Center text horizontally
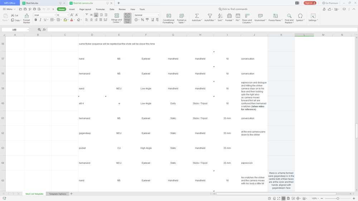Viewport: 358px width, 201px height. coord(91,20)
